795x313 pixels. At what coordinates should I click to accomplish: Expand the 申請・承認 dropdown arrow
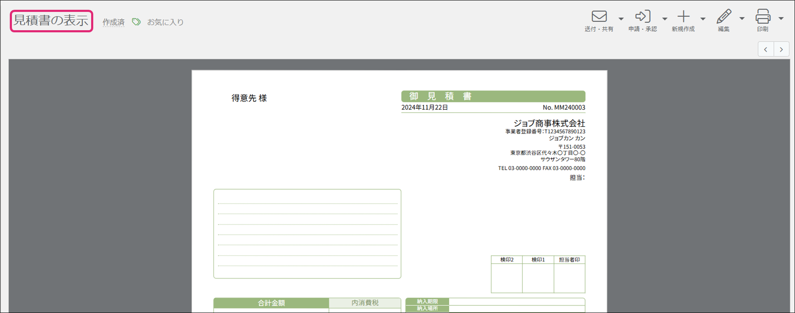[664, 19]
